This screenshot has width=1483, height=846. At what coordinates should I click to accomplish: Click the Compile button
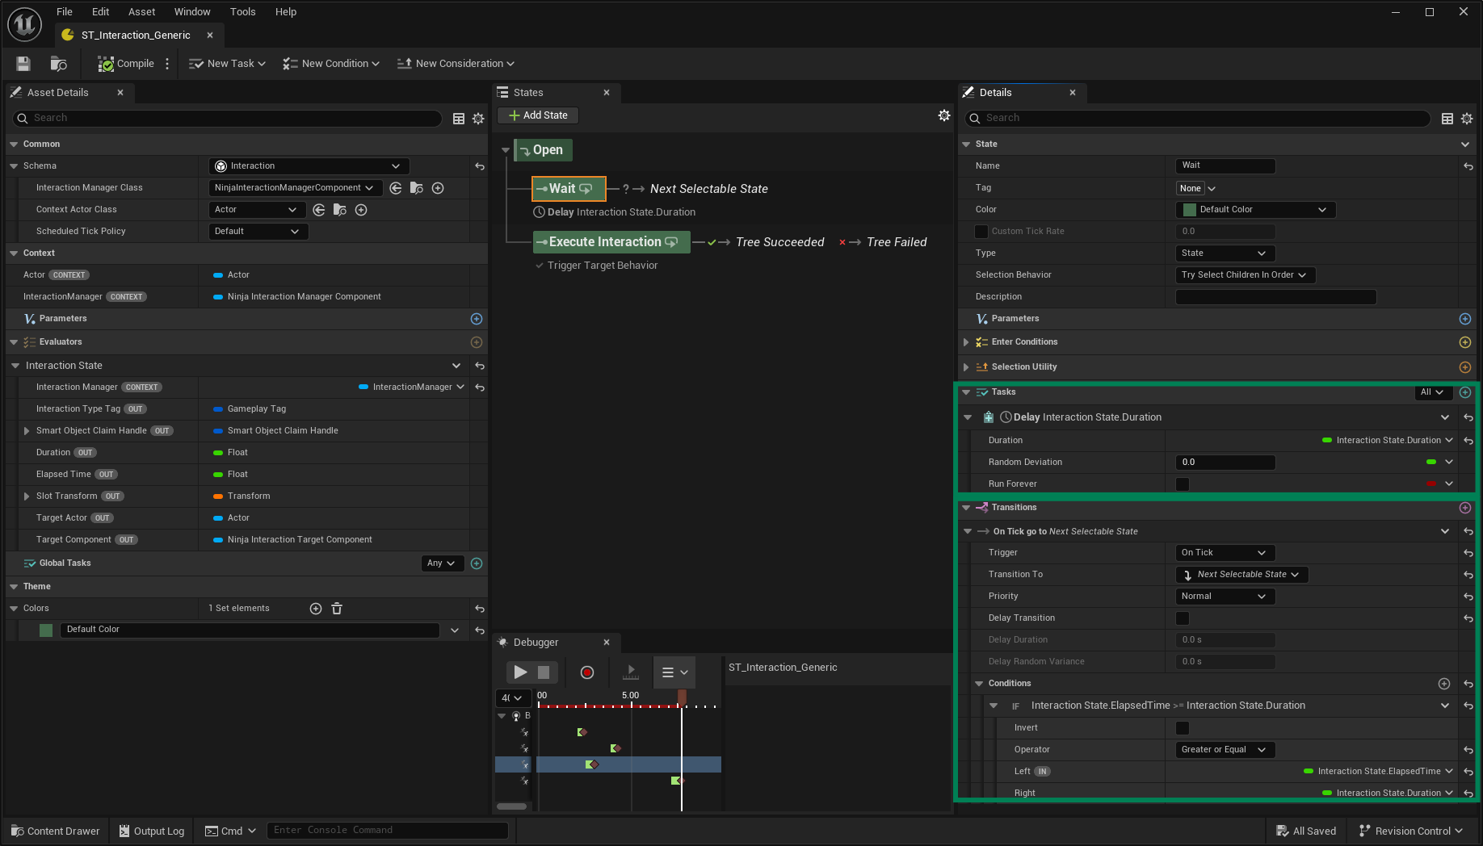[x=126, y=64]
